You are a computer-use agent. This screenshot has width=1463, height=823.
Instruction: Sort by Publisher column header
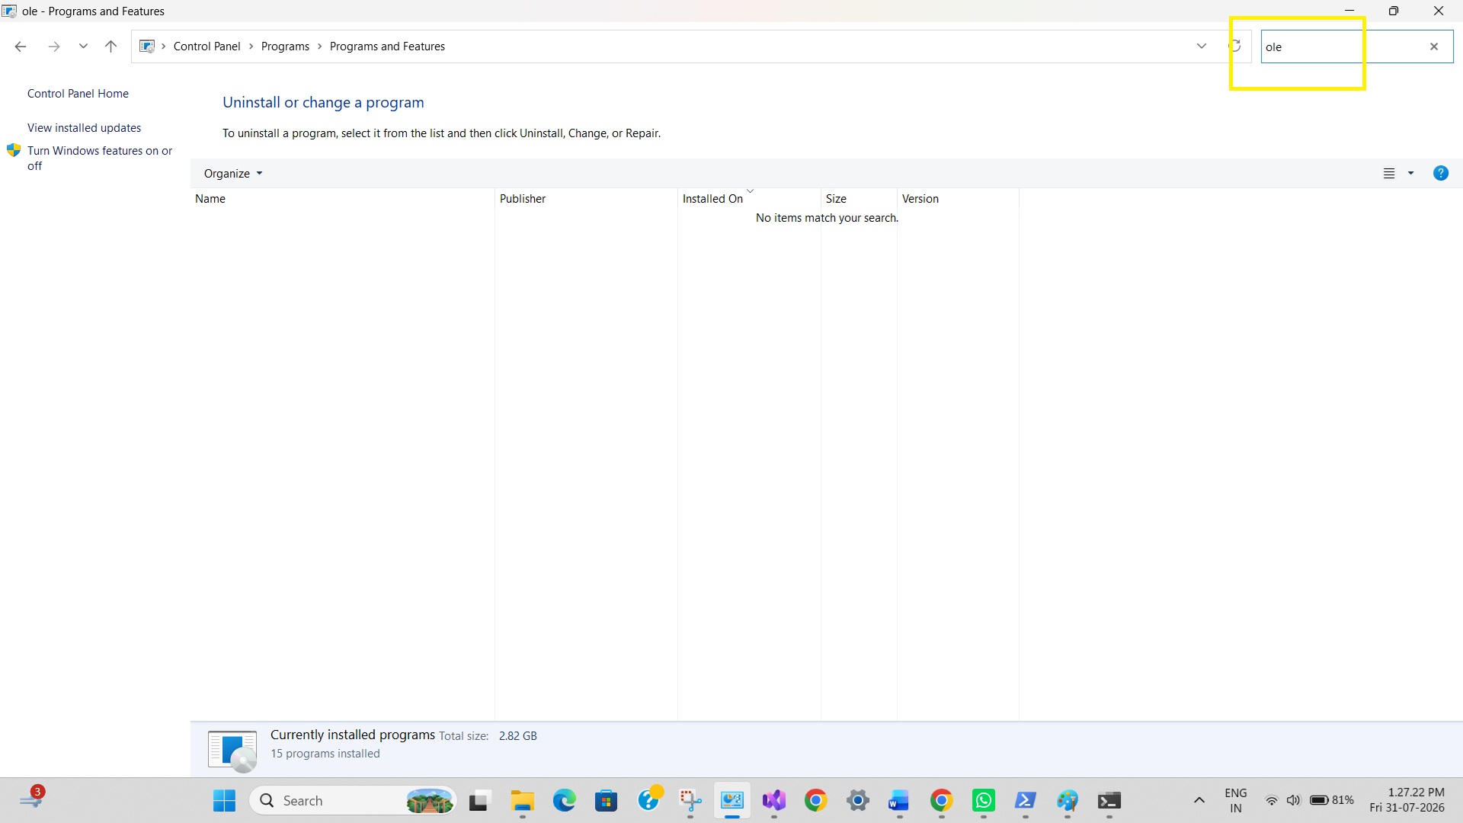click(x=586, y=199)
